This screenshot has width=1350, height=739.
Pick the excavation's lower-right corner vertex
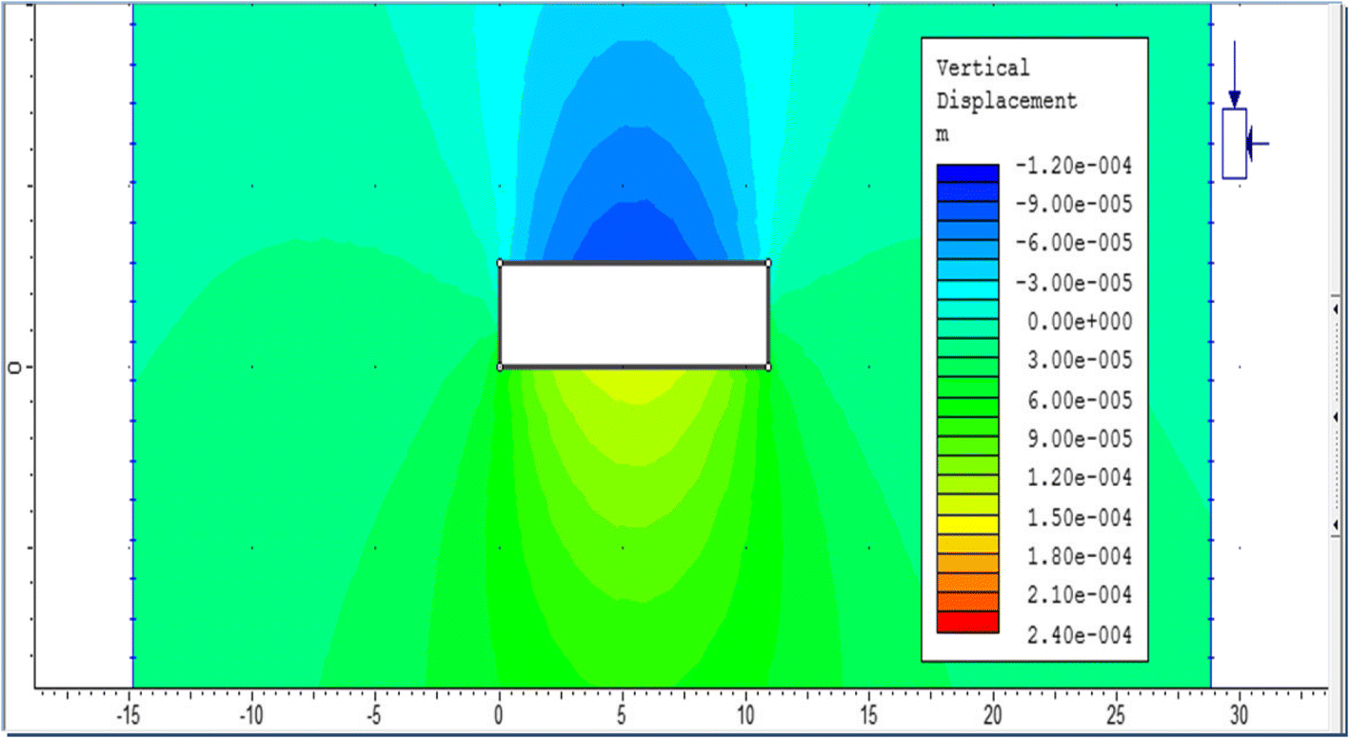click(x=768, y=367)
